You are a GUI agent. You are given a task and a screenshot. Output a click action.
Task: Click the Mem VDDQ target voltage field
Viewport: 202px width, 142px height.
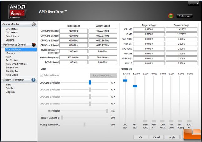coord(149,39)
